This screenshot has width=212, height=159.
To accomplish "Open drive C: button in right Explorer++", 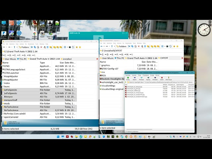I will point(102,54).
